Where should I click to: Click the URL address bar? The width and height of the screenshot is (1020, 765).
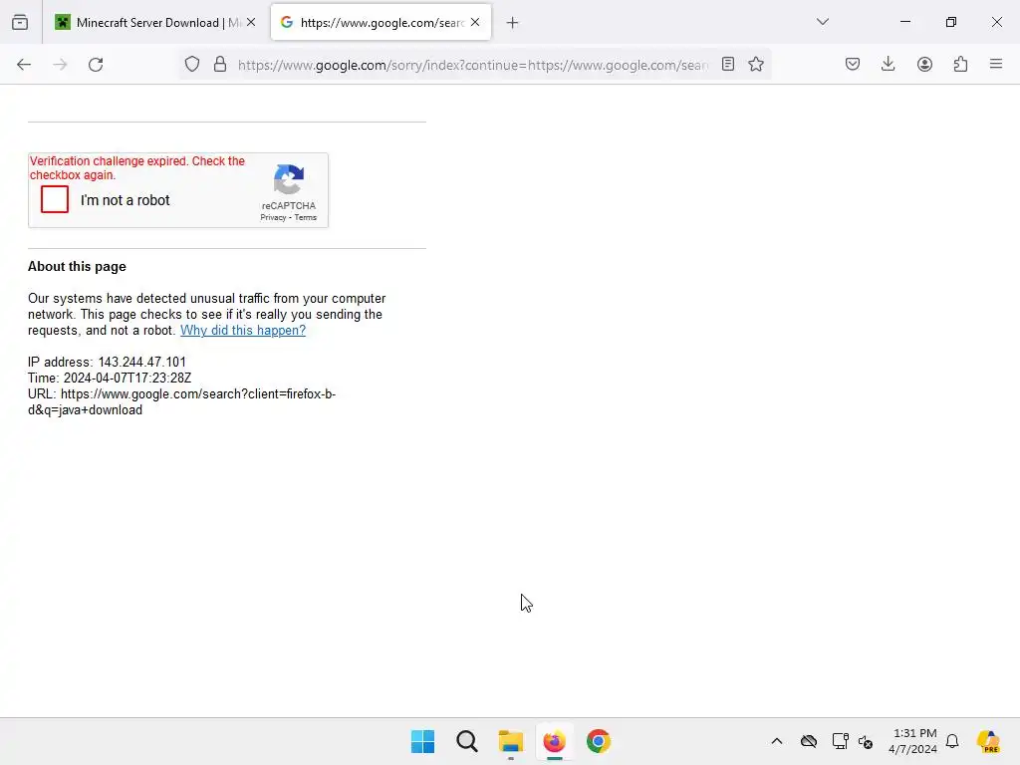(x=473, y=65)
